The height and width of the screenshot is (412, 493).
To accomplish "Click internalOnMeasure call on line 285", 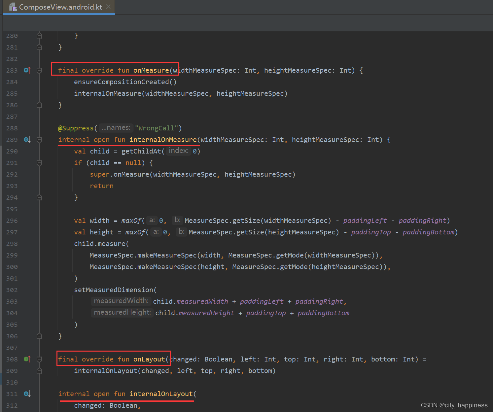I will coord(108,93).
